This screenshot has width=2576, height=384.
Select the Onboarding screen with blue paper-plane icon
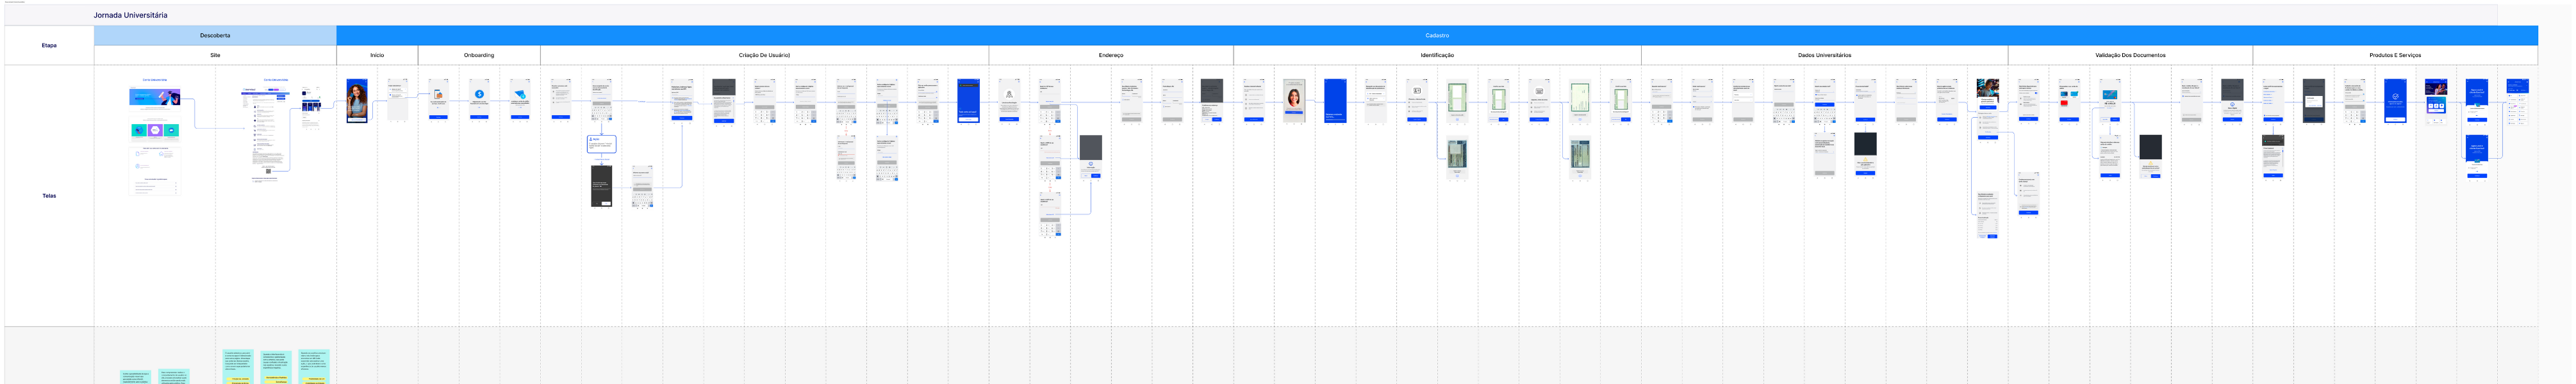pyautogui.click(x=520, y=100)
